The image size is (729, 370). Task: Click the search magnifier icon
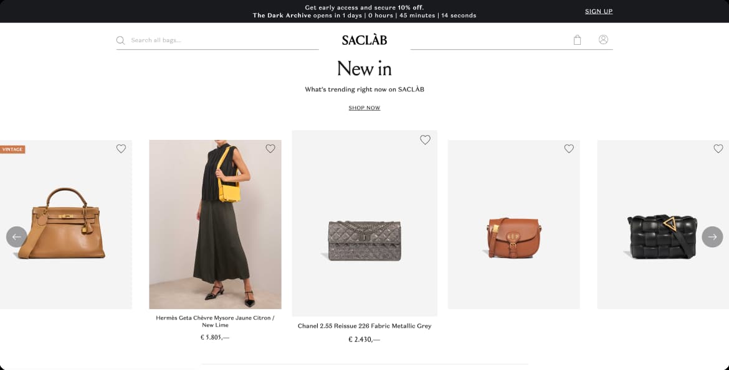tap(120, 40)
